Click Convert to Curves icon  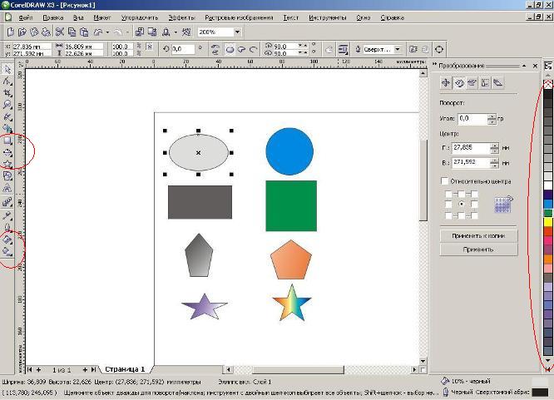(x=439, y=49)
